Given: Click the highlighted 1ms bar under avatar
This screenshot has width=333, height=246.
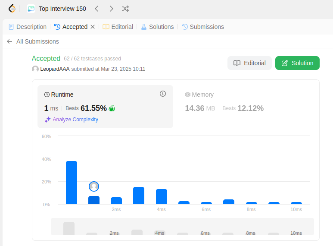Looking at the screenshot, I should click(x=94, y=200).
